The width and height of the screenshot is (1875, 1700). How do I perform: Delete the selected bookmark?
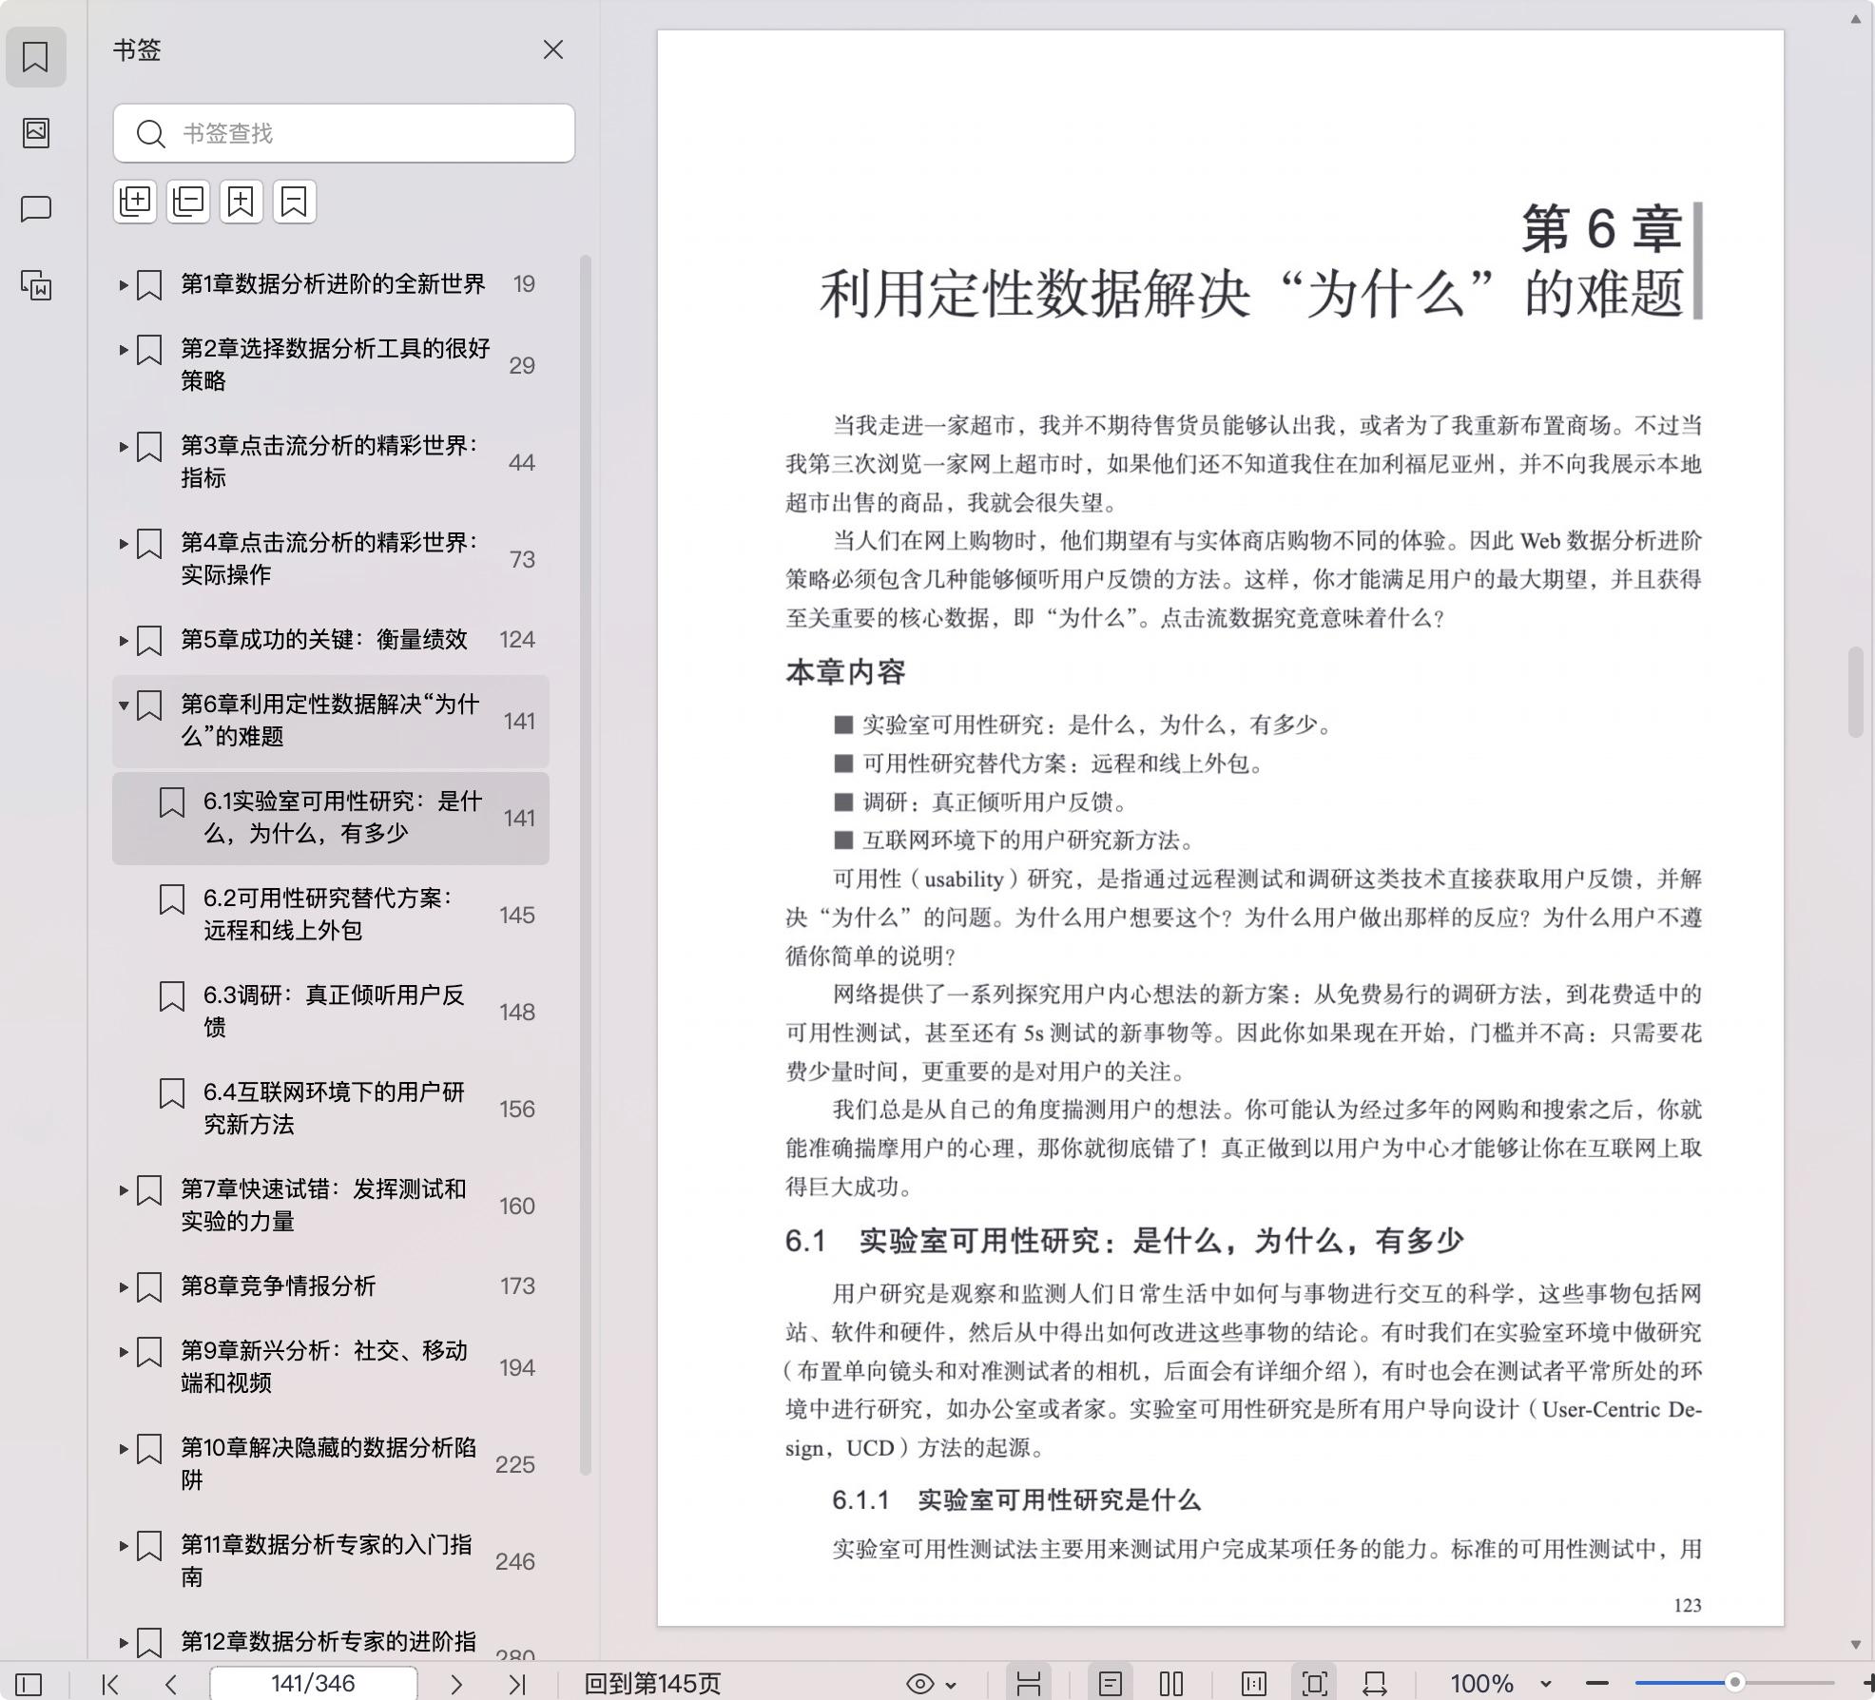pos(295,202)
